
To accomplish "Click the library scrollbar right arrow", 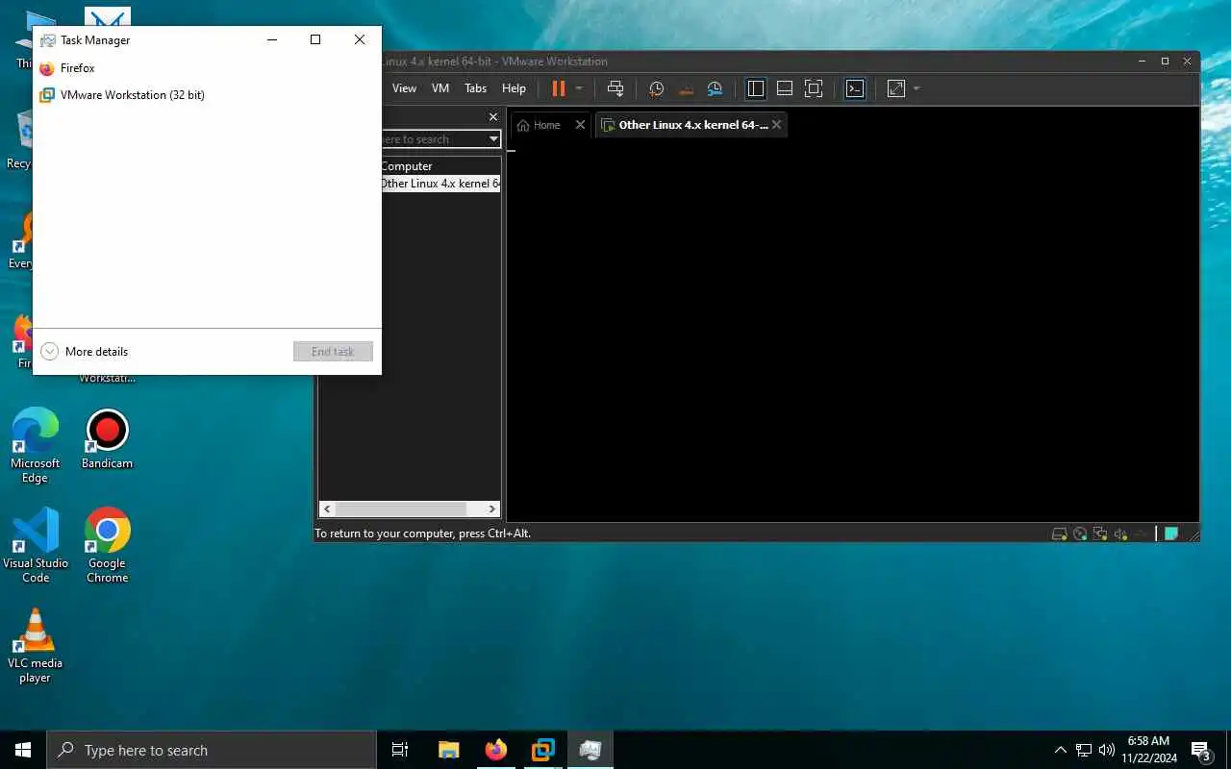I will tap(491, 509).
